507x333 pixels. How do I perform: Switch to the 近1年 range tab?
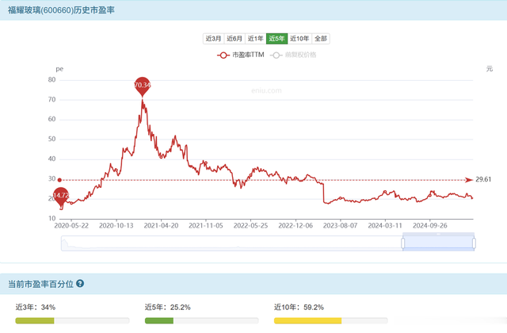255,39
